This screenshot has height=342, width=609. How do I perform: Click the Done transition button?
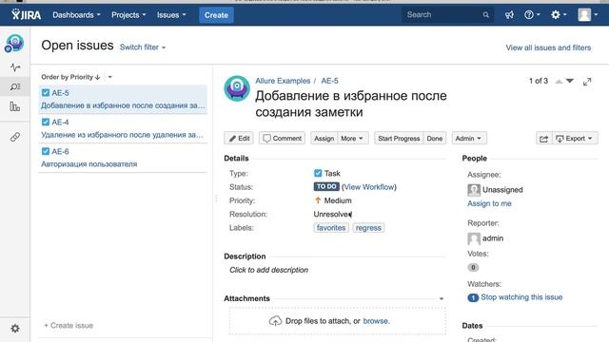point(435,139)
